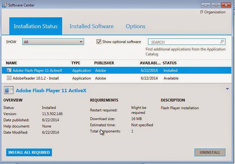Click the Adobe Flash Player row icon
This screenshot has height=164, width=235.
pyautogui.click(x=9, y=70)
